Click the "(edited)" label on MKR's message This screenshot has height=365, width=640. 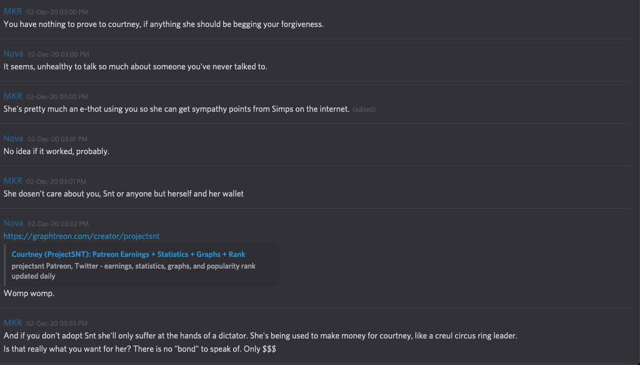[364, 110]
